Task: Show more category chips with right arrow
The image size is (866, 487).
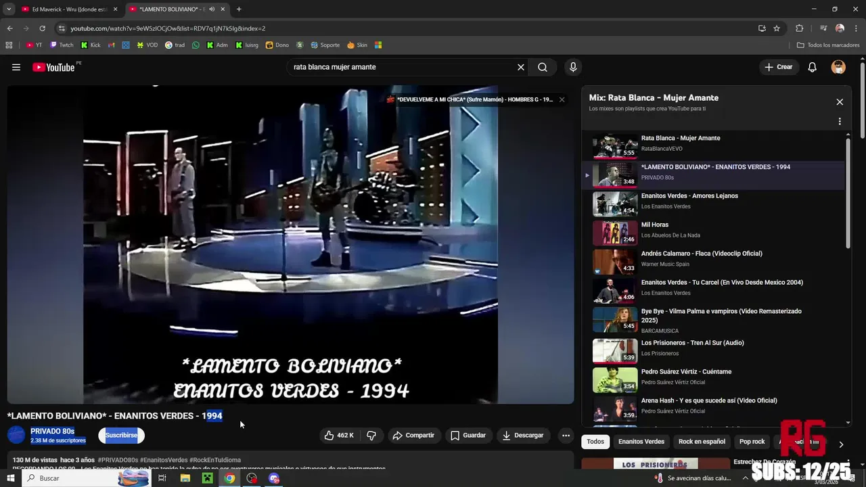Action: point(841,444)
